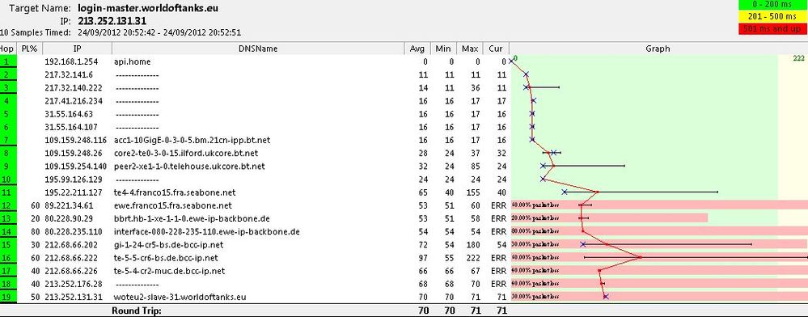
Task: Select hop number 3
Action: pyautogui.click(x=8, y=88)
